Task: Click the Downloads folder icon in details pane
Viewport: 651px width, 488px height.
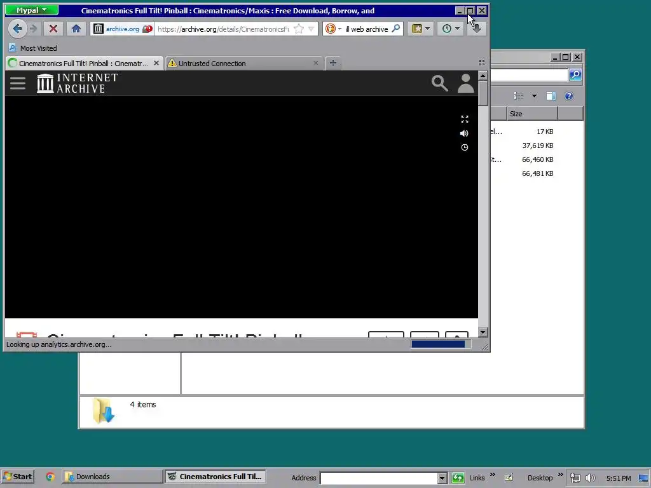Action: click(x=104, y=410)
